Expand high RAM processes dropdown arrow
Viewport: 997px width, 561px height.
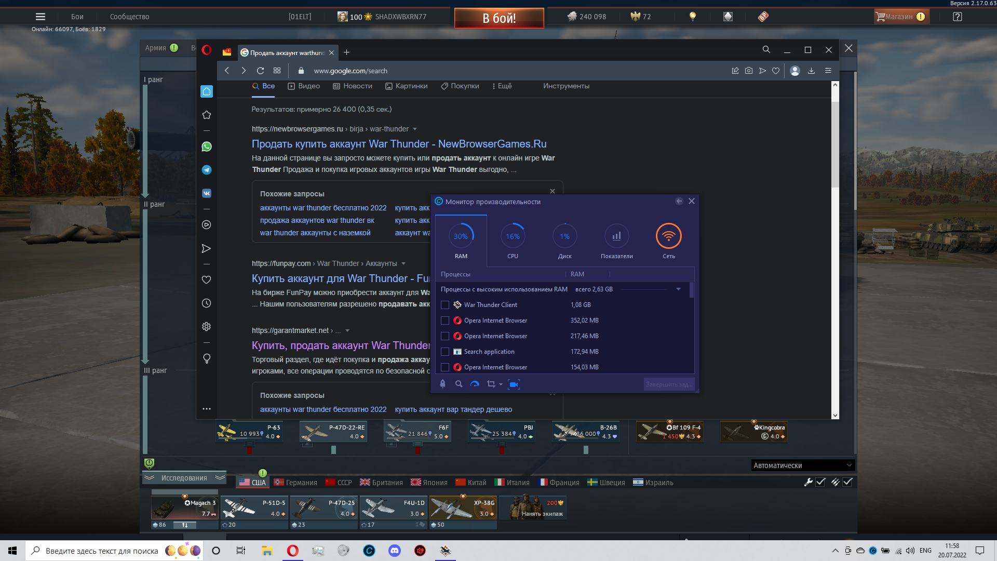pyautogui.click(x=678, y=289)
